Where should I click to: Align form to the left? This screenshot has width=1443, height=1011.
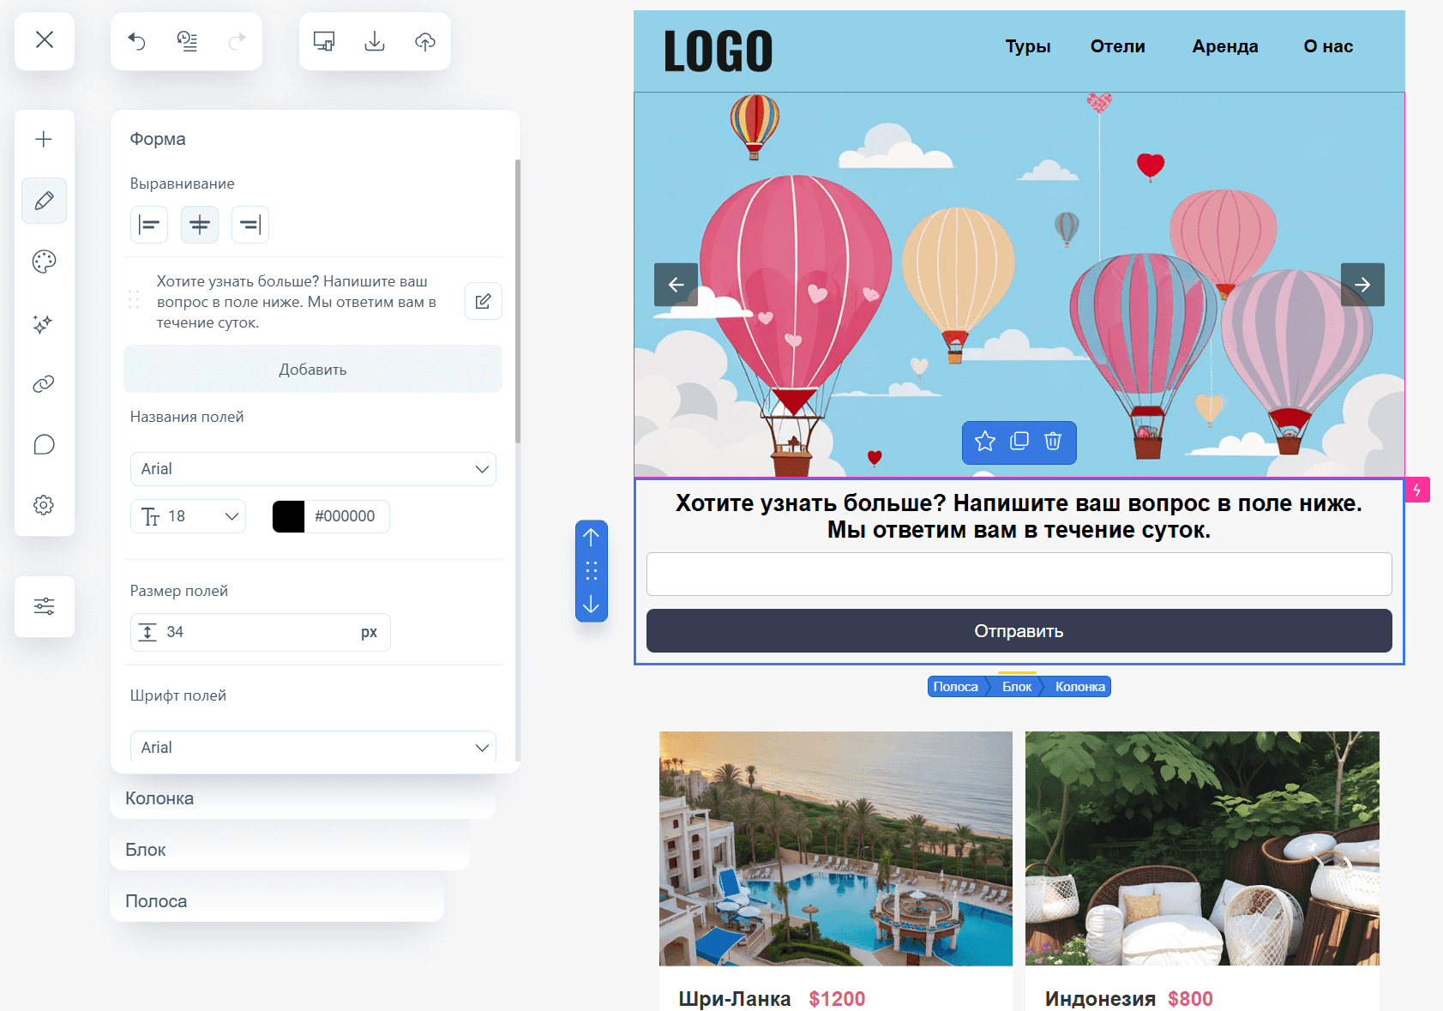click(x=149, y=225)
